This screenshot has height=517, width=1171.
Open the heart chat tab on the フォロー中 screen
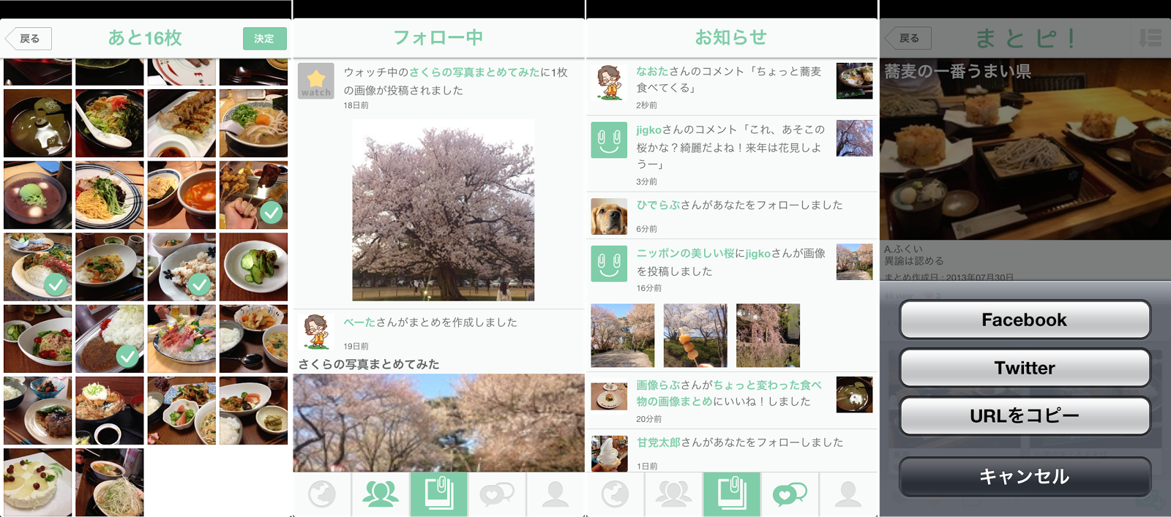497,494
